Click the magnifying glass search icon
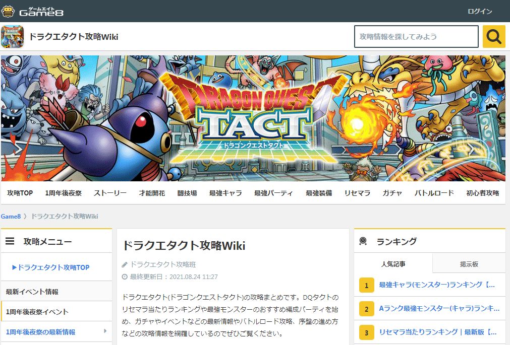 tap(493, 36)
